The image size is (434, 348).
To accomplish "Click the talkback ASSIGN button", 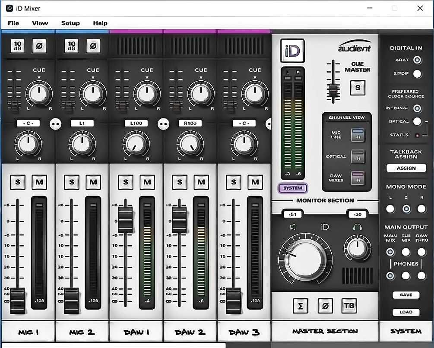I will pyautogui.click(x=406, y=168).
